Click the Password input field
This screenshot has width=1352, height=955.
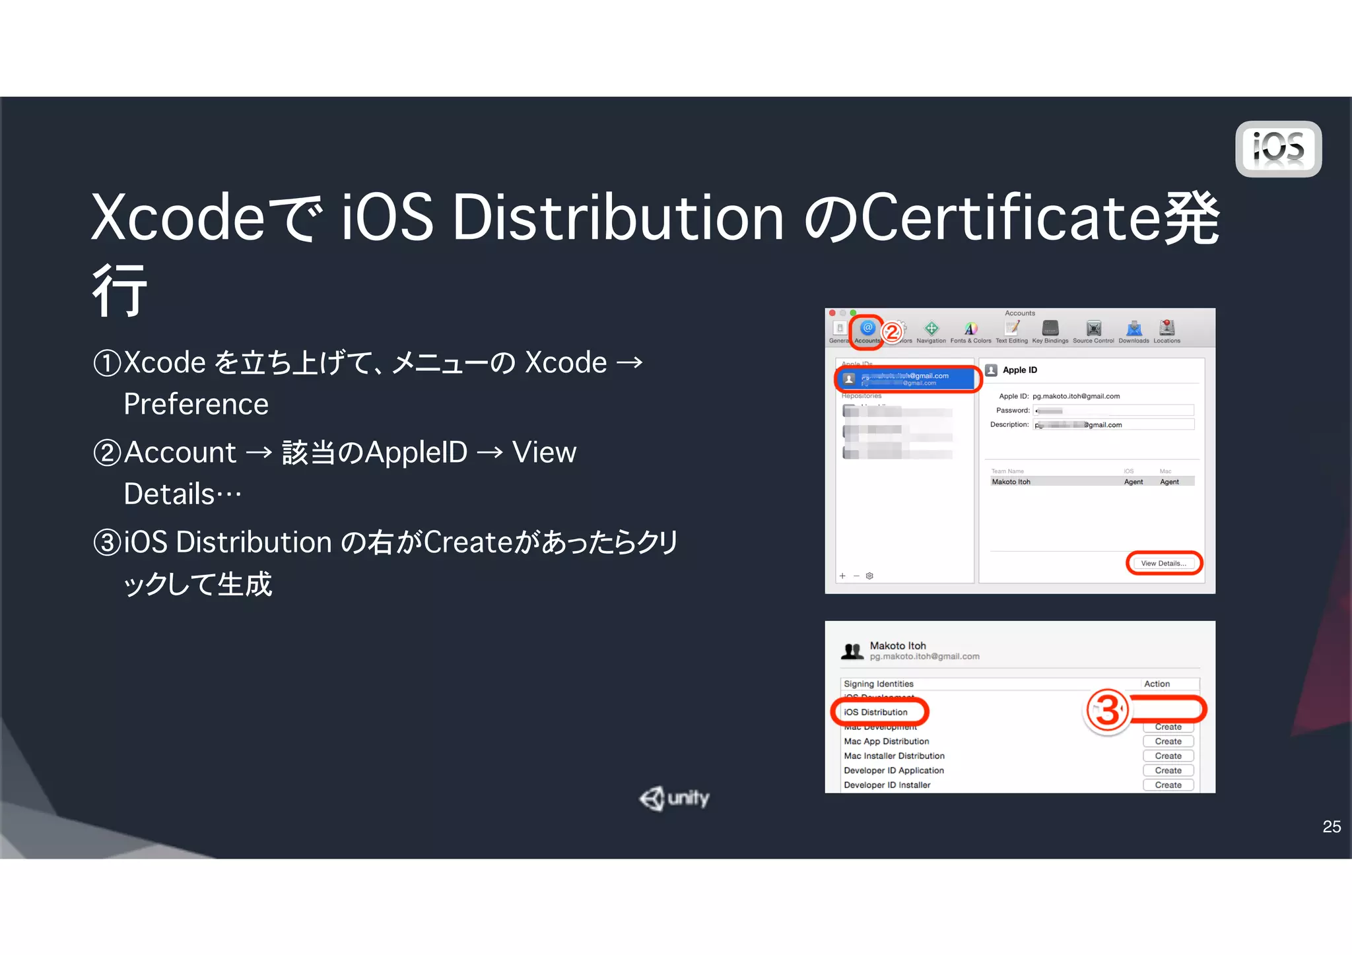[x=1114, y=411]
